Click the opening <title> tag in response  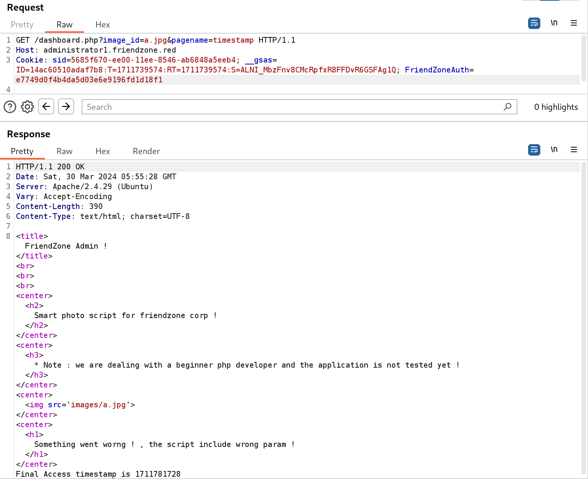(32, 236)
